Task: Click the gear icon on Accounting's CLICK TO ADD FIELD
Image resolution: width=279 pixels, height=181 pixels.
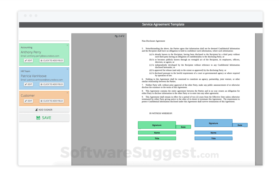Action: click(x=42, y=61)
